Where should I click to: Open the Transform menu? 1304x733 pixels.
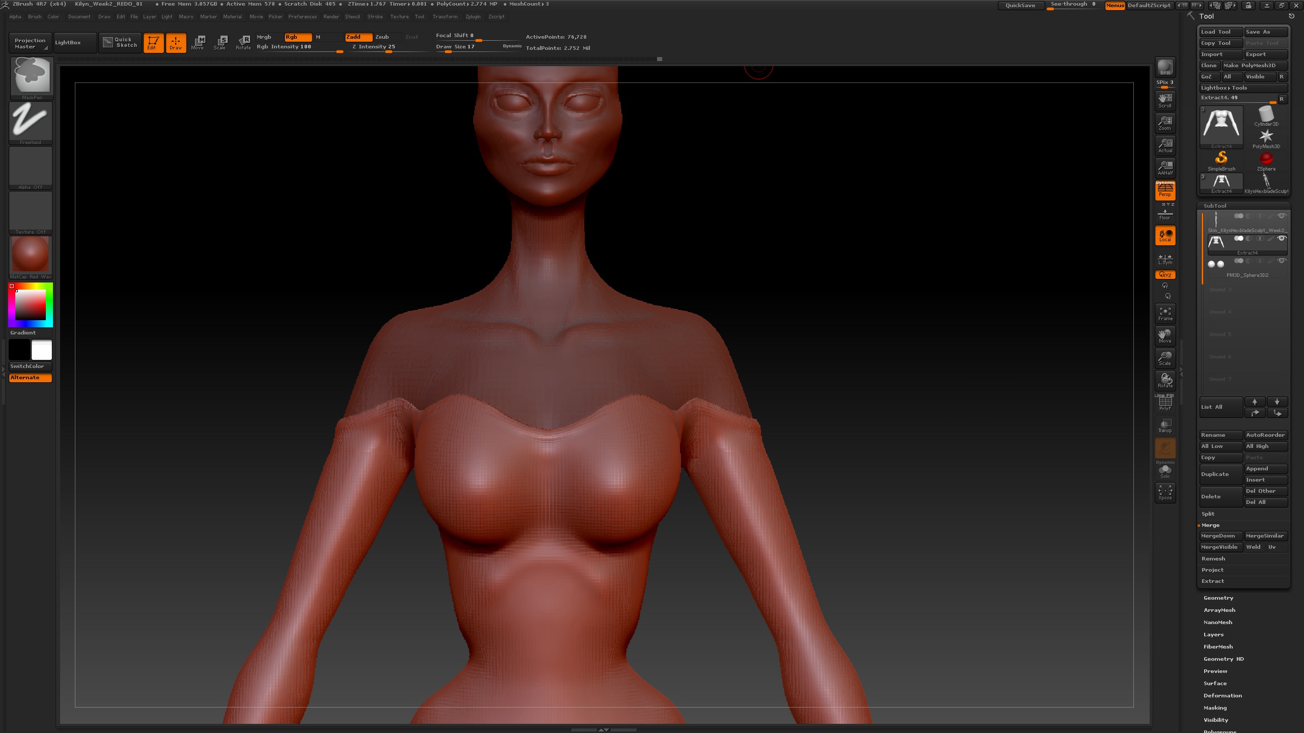click(x=445, y=16)
